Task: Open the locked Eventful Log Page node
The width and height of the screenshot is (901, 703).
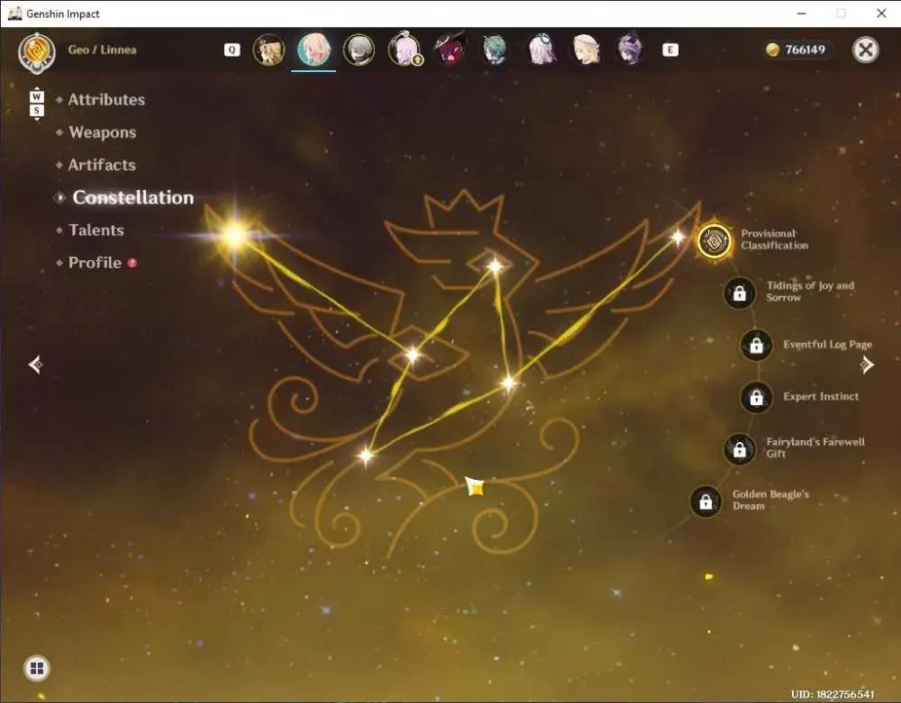Action: point(756,345)
